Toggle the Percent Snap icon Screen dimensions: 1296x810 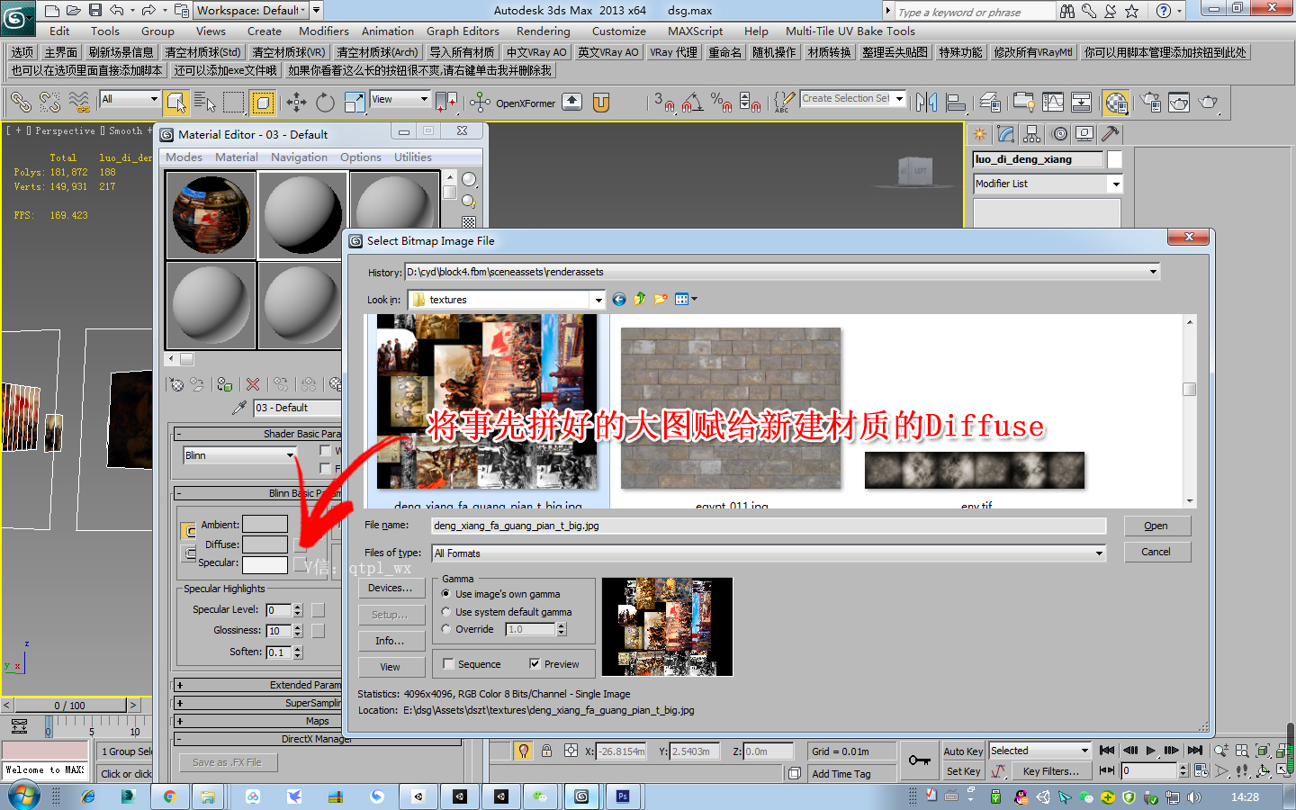click(x=721, y=103)
